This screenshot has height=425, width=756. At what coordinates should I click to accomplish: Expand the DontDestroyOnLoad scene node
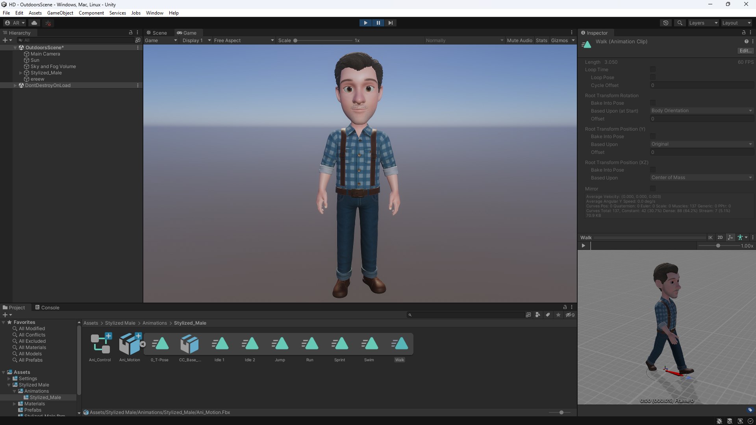[15, 85]
